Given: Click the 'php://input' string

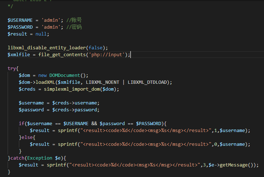Looking at the screenshot, I should tap(107, 55).
